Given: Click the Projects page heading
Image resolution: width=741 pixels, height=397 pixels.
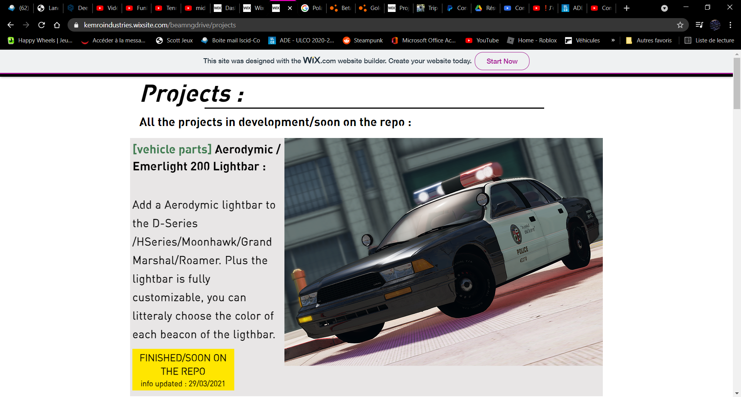Looking at the screenshot, I should [192, 94].
